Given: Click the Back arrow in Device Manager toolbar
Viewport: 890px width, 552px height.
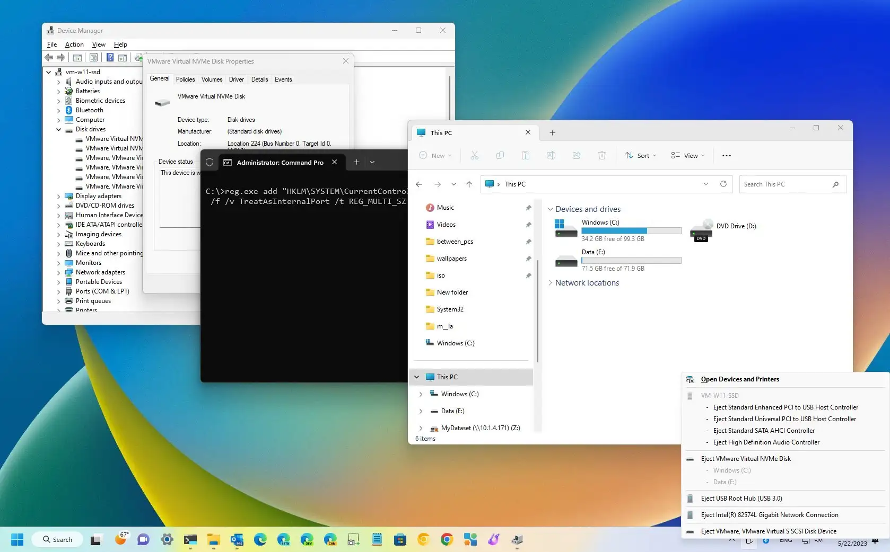Looking at the screenshot, I should tap(49, 57).
